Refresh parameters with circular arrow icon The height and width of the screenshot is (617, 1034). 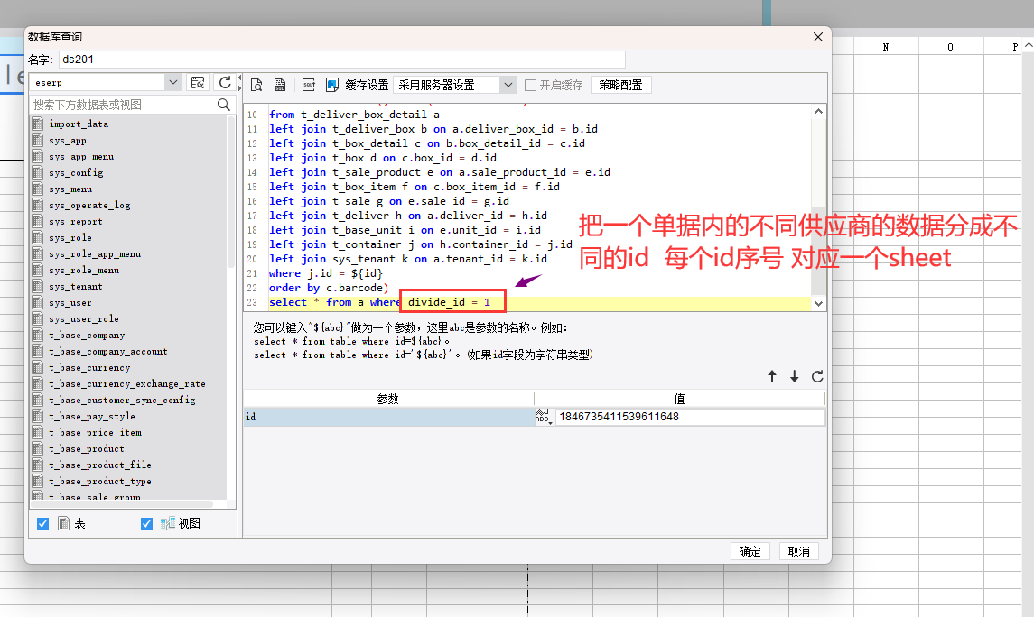click(x=817, y=376)
